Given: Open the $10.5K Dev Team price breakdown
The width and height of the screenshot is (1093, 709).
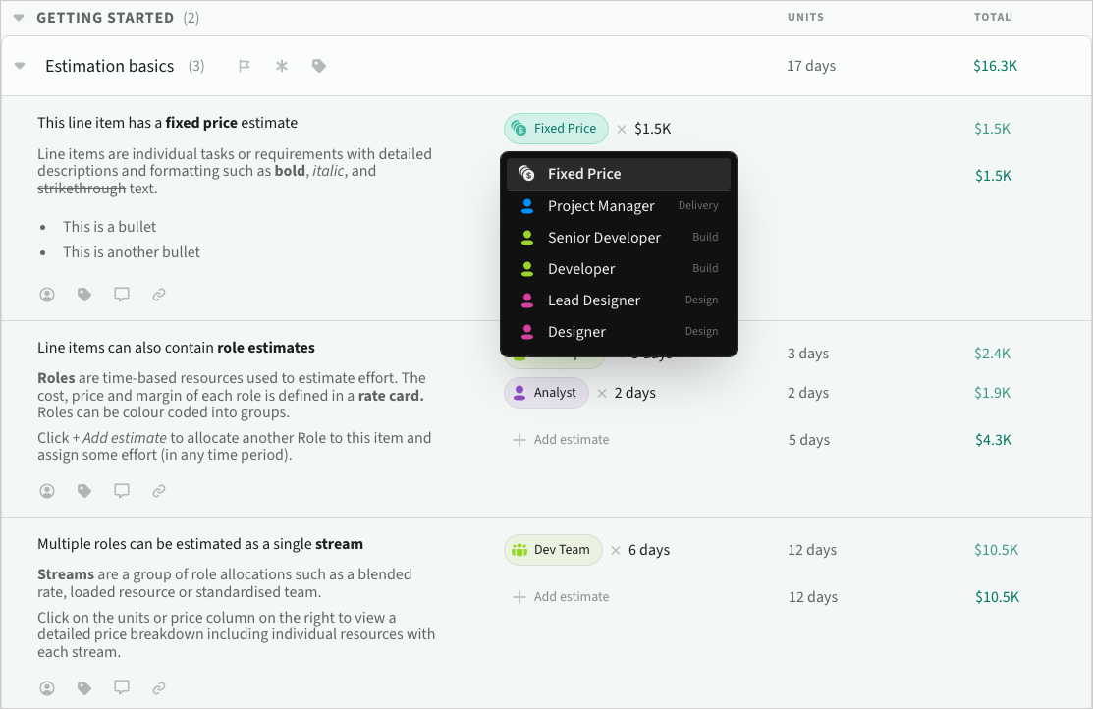Looking at the screenshot, I should pyautogui.click(x=996, y=550).
